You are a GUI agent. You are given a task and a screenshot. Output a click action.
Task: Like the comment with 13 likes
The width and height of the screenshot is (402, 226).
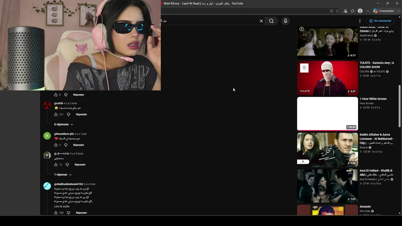[x=56, y=164]
